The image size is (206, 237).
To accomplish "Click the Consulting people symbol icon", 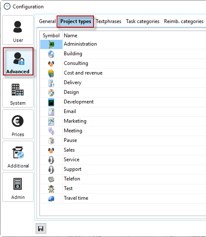I will click(51, 64).
